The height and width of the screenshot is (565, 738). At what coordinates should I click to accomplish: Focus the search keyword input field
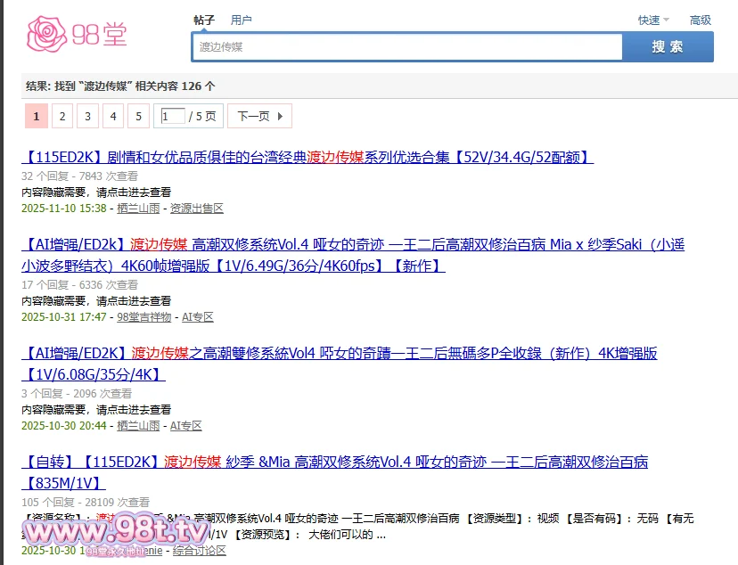pyautogui.click(x=406, y=46)
